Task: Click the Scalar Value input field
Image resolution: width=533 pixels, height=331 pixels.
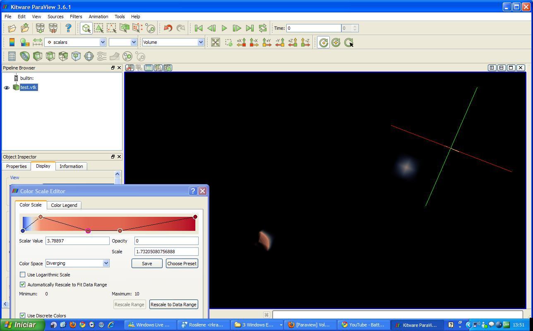Action: click(x=77, y=241)
